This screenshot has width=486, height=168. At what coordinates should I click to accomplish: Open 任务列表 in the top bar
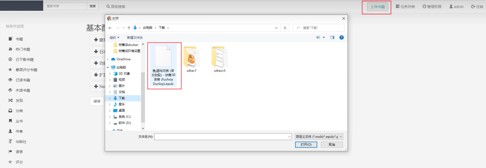pos(405,6)
